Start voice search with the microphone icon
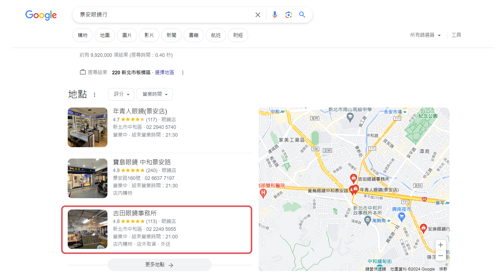 [275, 15]
